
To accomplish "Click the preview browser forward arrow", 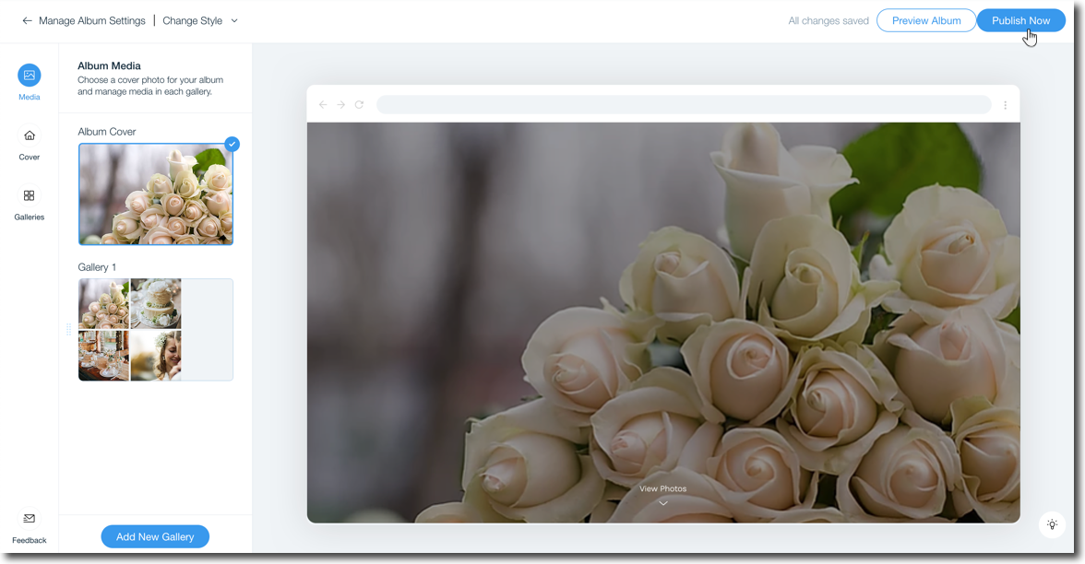I will coord(341,105).
